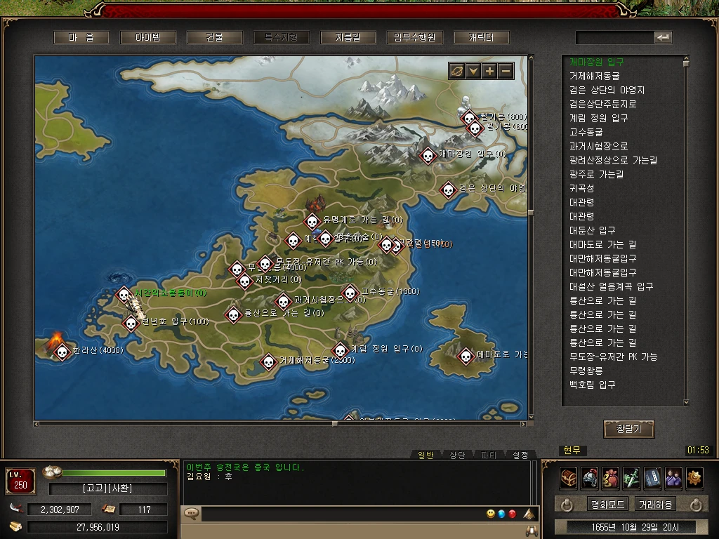Open the blue book icon
Viewport: 719px width, 539px height.
point(652,479)
